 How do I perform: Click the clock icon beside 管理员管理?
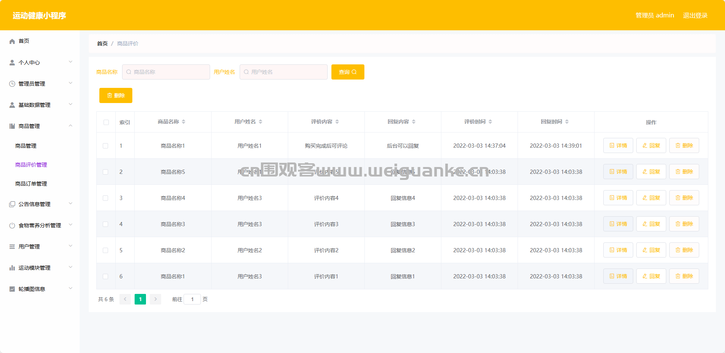[x=12, y=84]
